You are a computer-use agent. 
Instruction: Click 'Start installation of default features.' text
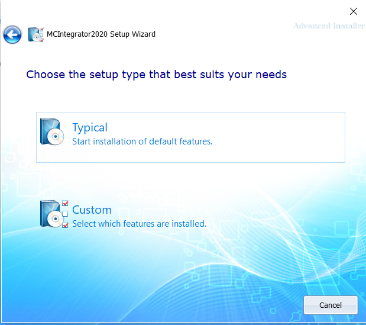click(142, 141)
